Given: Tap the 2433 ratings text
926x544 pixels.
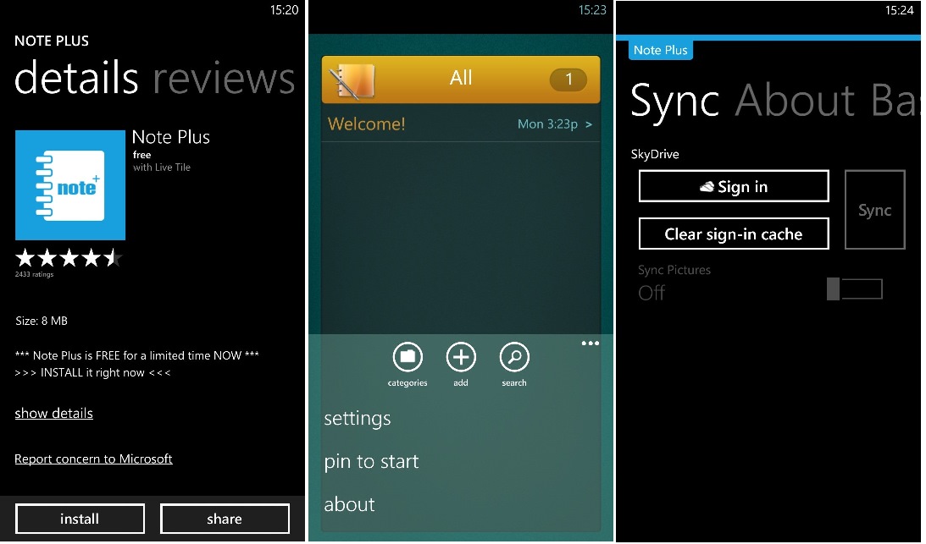Looking at the screenshot, I should pos(34,274).
